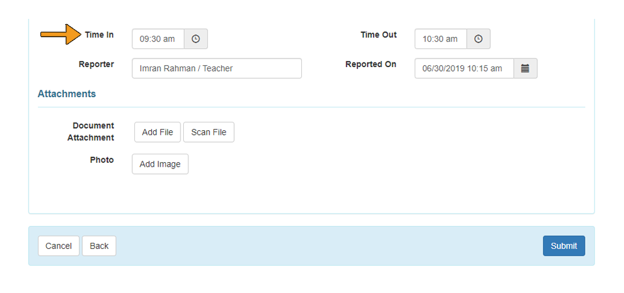Submit the report form
Screen dimensions: 624x293
coord(563,245)
